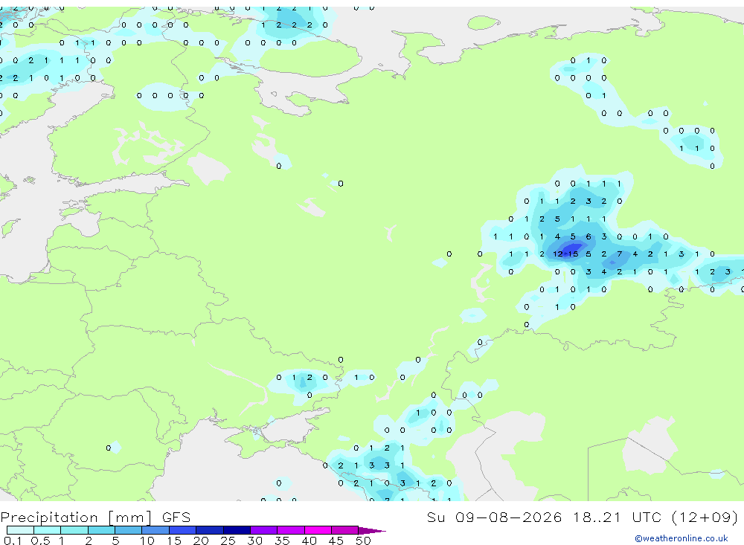Select the 25–30 mm navy legend swatch
The image size is (744, 545).
[x=237, y=530]
